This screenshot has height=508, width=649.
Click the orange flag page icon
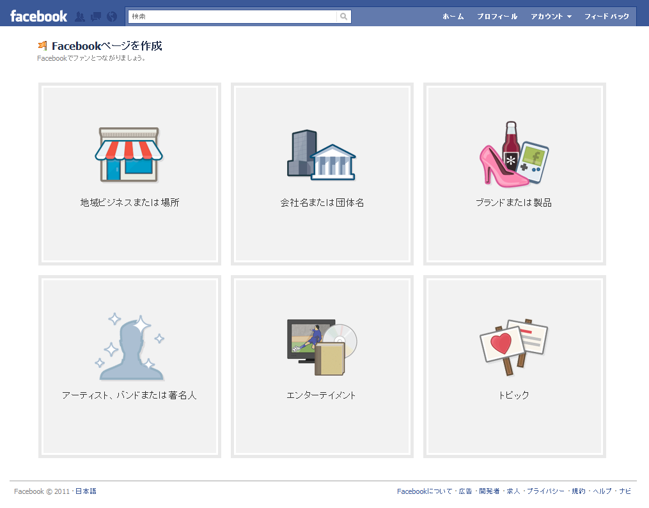(x=42, y=45)
